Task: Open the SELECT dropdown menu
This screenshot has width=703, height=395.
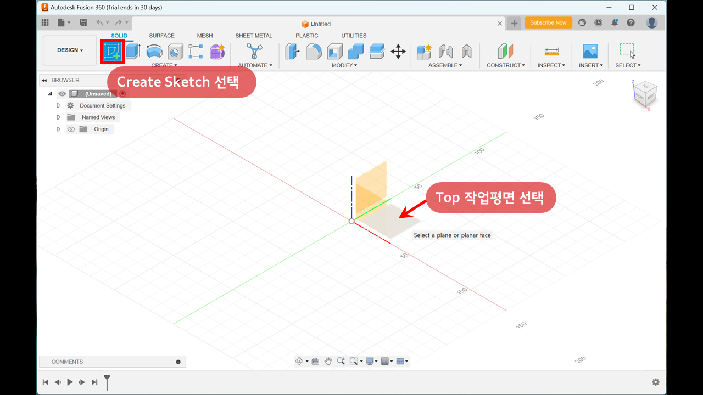Action: [x=628, y=65]
